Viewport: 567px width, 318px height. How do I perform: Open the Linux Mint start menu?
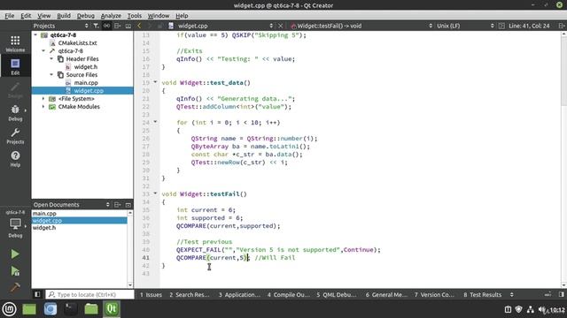tap(10, 309)
